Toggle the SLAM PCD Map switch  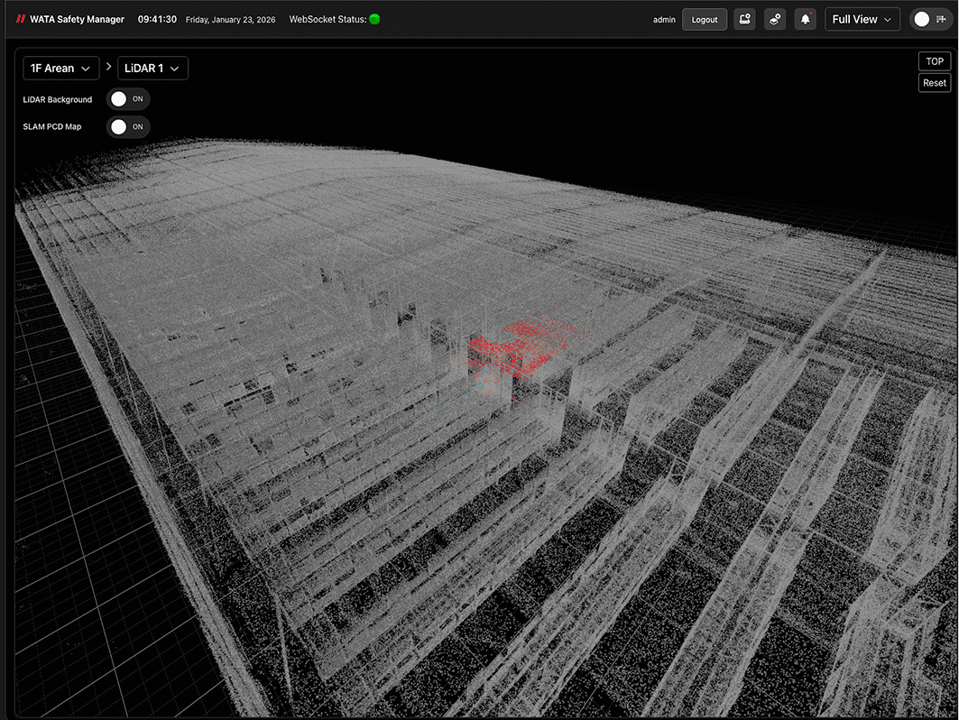coord(128,126)
